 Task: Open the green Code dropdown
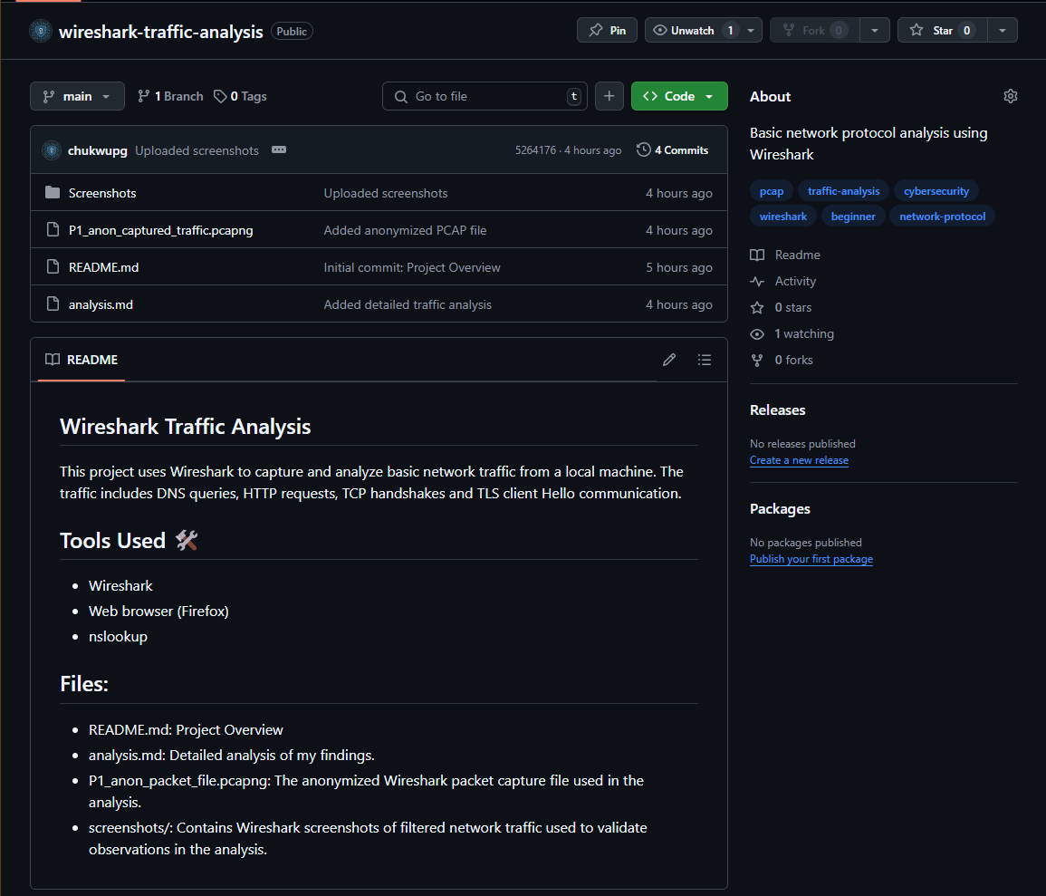click(679, 96)
